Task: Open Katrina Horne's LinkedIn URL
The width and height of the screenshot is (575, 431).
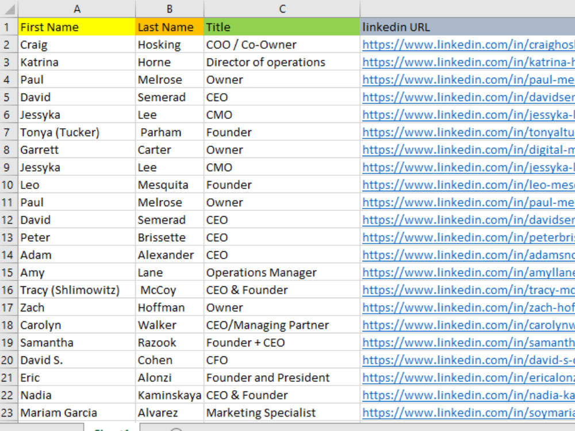Action: point(454,62)
